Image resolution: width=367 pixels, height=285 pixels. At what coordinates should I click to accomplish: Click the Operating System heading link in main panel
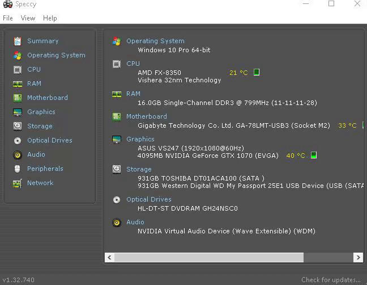(155, 41)
